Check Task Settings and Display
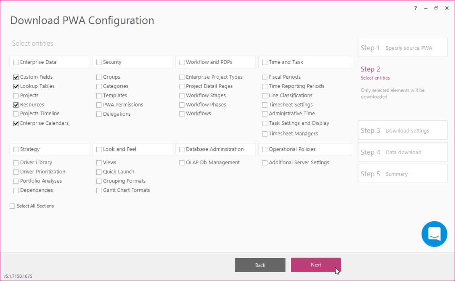Viewport: 455px width, 281px height. coord(265,123)
